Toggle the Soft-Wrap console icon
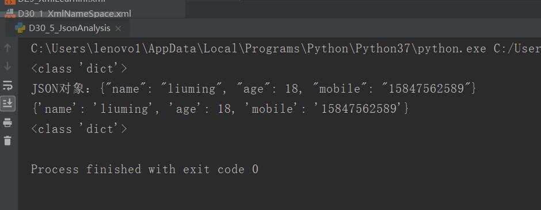541x210 pixels. [7, 85]
